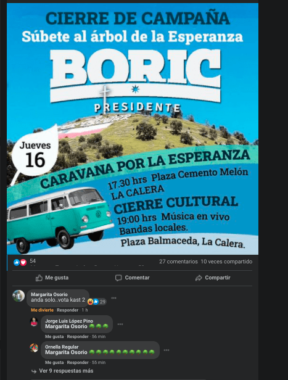View Ornella Regular's profile avatar
The image size is (288, 380).
pyautogui.click(x=34, y=348)
